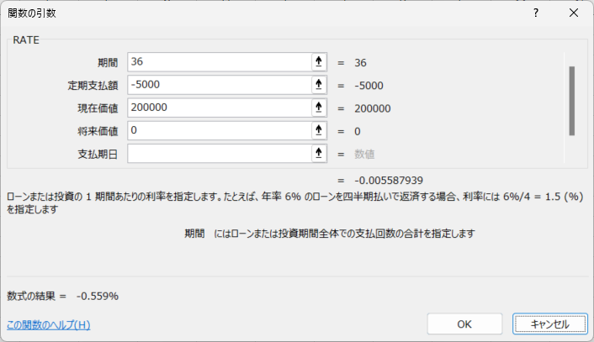Focus the 現在価値 field showing 200000
This screenshot has width=594, height=342.
point(219,108)
